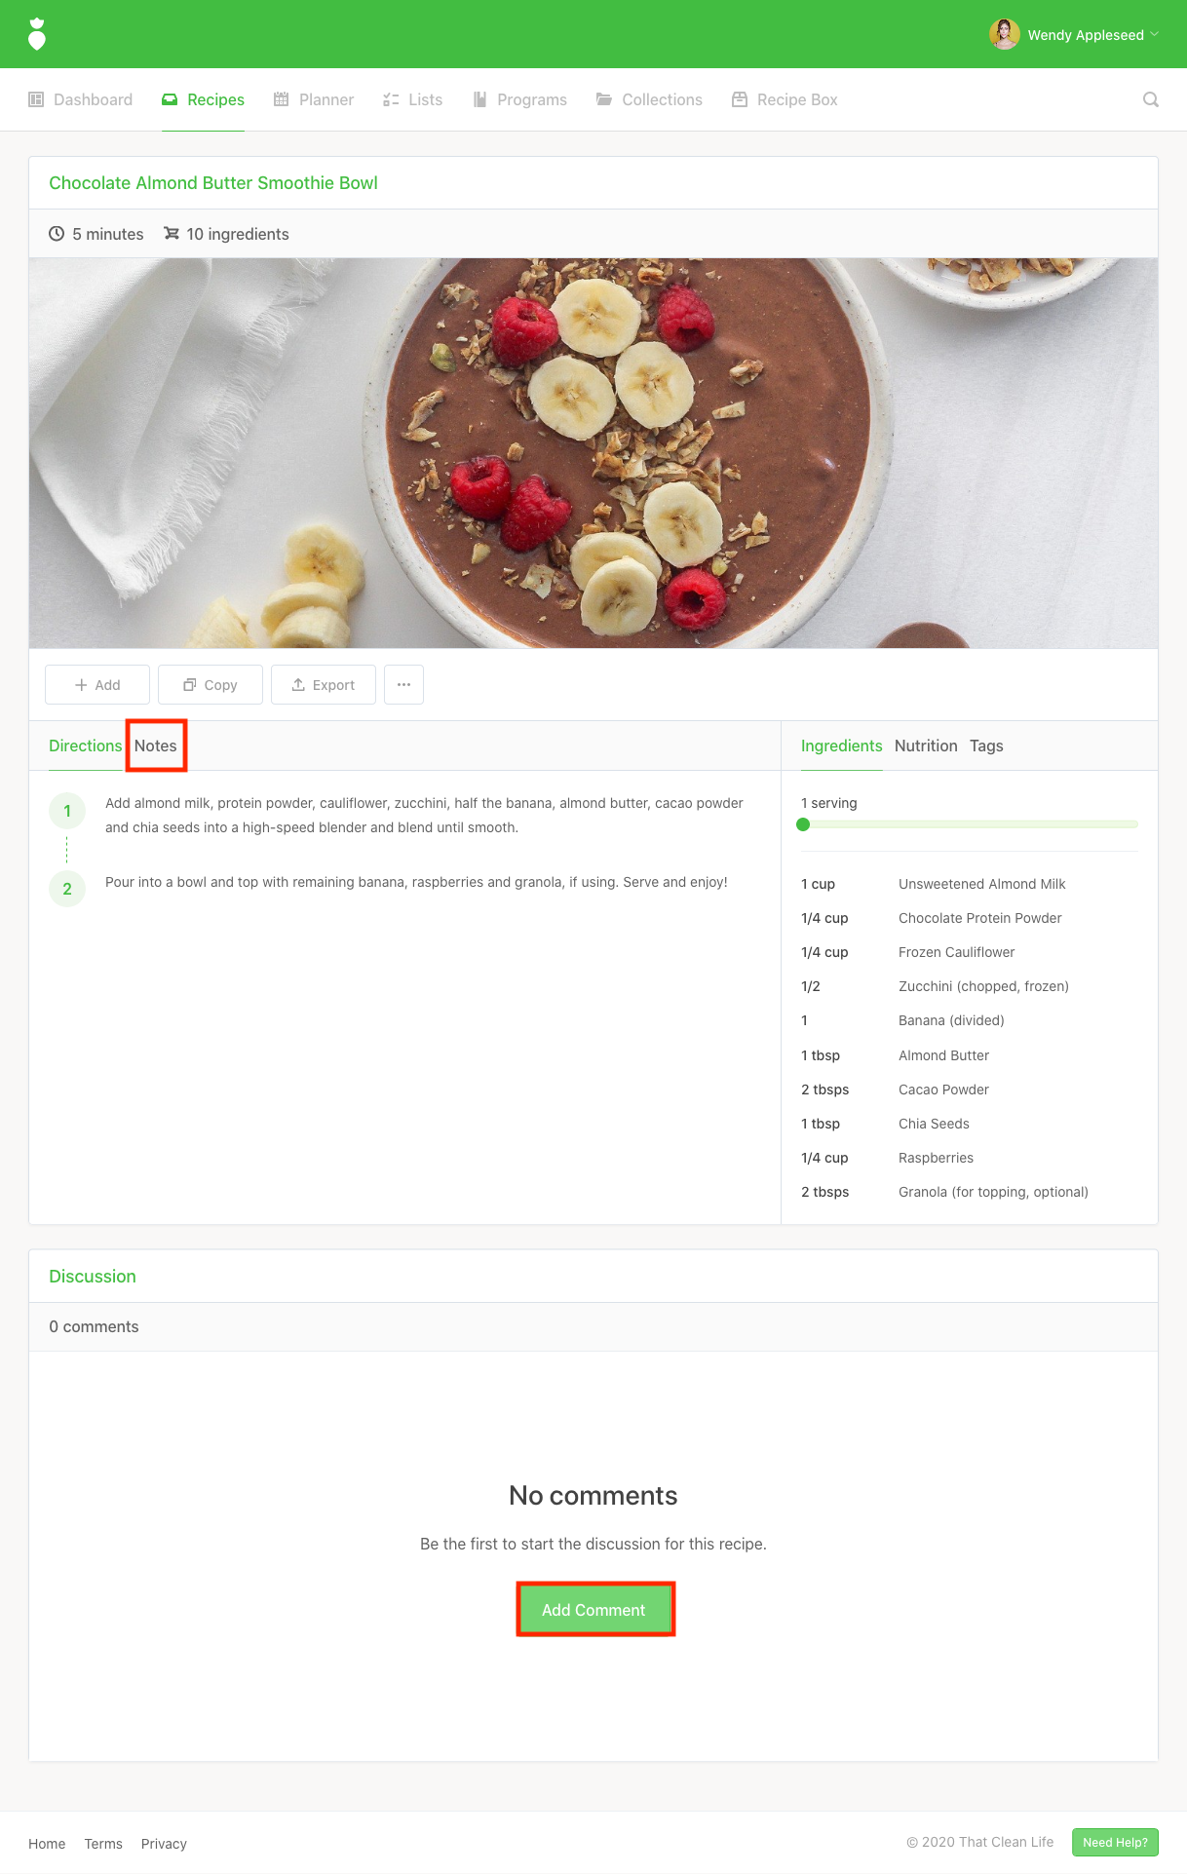This screenshot has width=1187, height=1874.
Task: Click the Copy recipe button
Action: click(211, 685)
